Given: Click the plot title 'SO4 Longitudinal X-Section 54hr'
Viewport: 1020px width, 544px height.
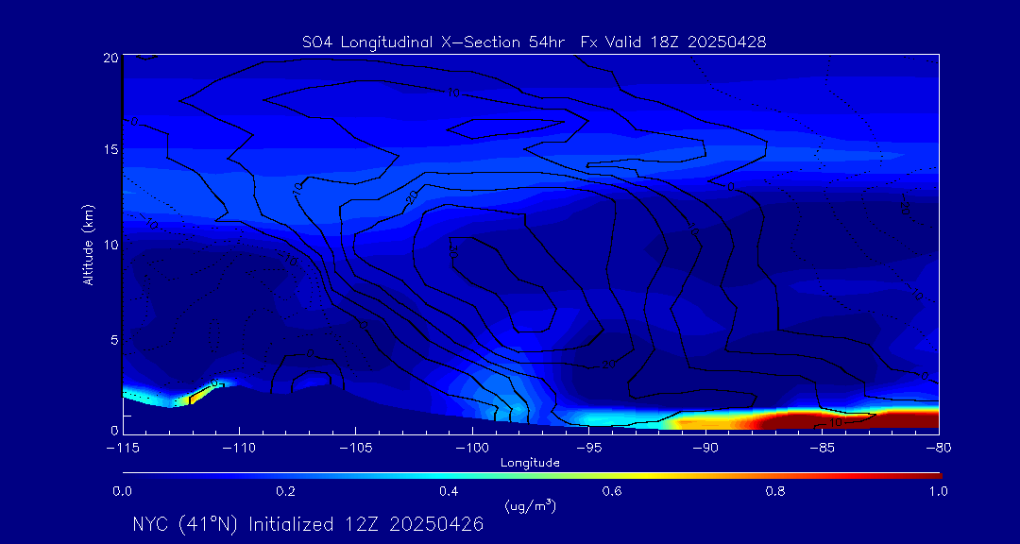Looking at the screenshot, I should [432, 42].
